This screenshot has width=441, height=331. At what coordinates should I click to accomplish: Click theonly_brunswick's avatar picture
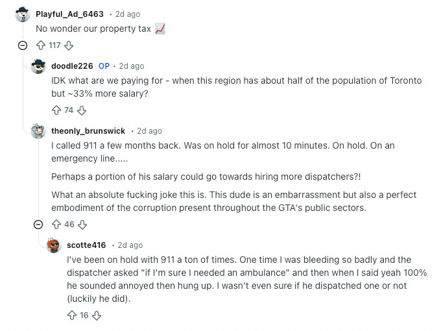coord(38,131)
